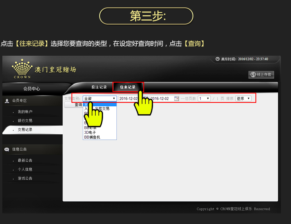Viewport: 291px width, 224px height.
Task: Switch to the 投注记录 tab
Action: [99, 87]
